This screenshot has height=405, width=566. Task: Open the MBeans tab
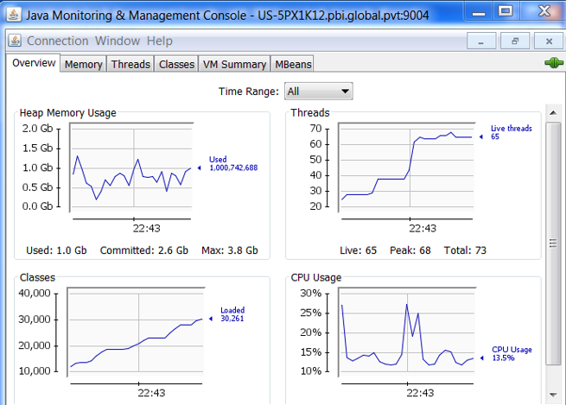[x=292, y=64]
